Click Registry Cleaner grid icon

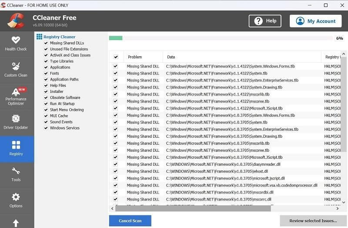(x=39, y=37)
